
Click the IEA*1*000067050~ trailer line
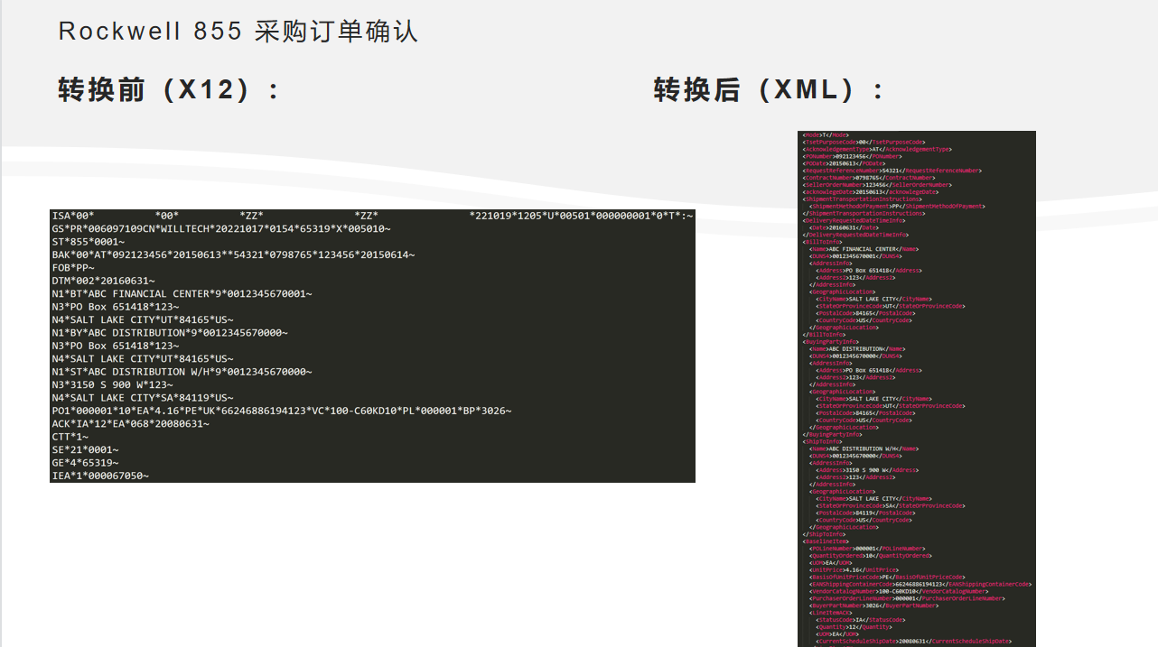(100, 476)
